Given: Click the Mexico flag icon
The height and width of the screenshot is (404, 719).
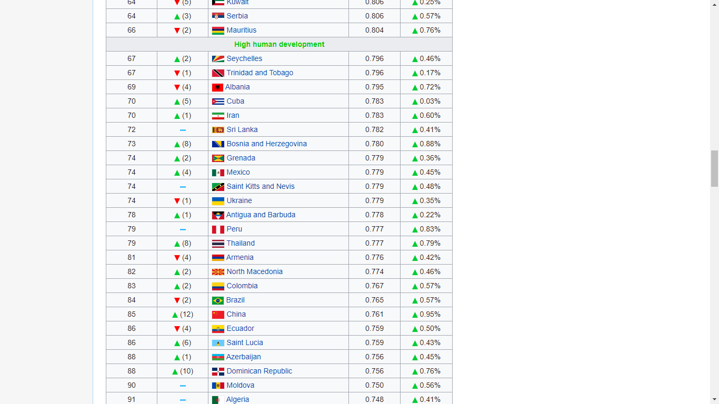Looking at the screenshot, I should [218, 173].
